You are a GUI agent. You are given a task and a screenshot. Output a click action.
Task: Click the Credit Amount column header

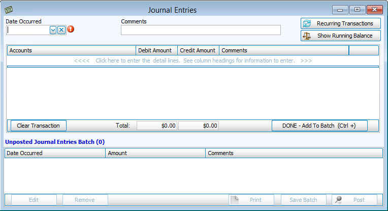coord(198,51)
